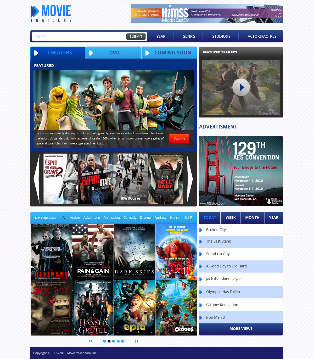The height and width of the screenshot is (359, 314).
Task: Open Sick Boy poster
Action: (51, 308)
